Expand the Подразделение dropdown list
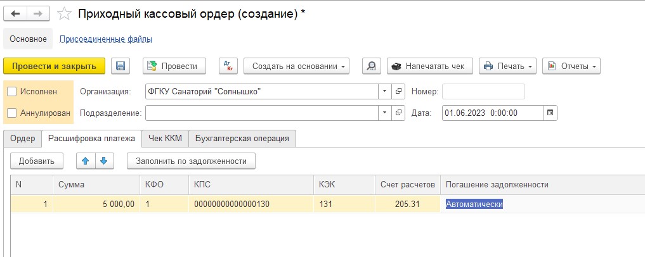 coord(384,113)
